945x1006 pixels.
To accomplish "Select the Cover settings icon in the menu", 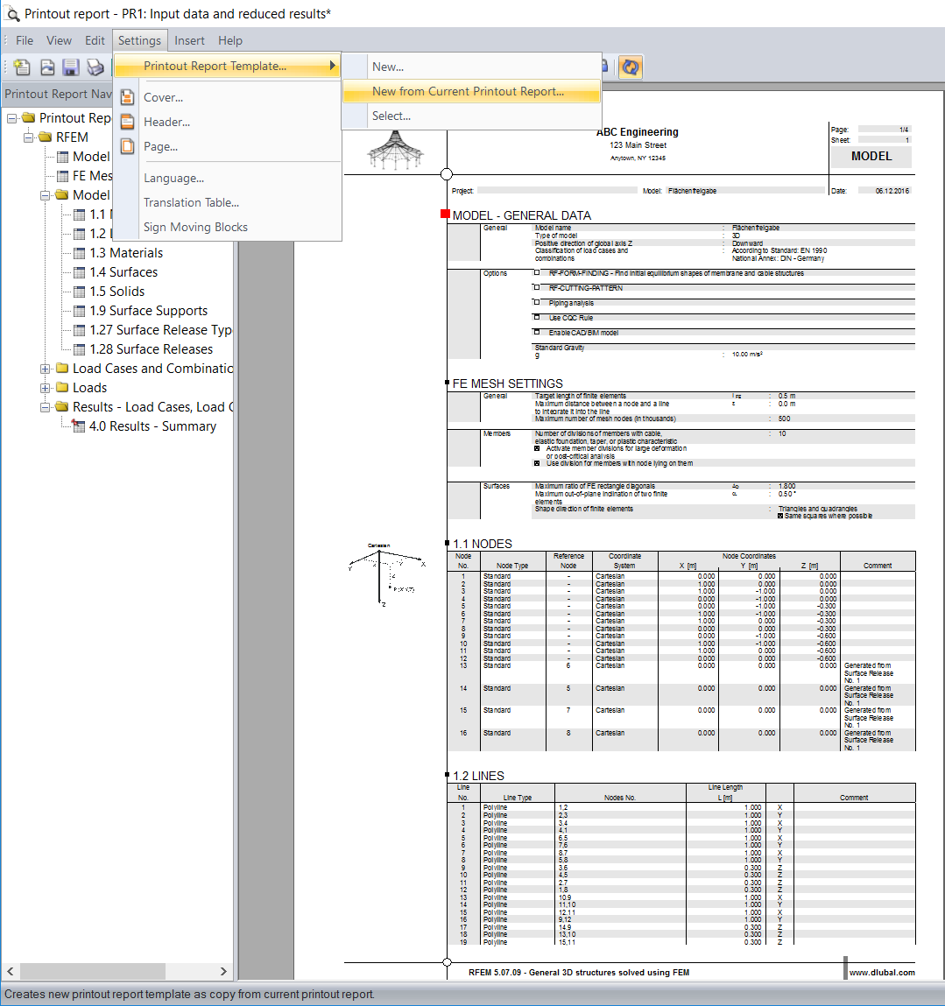I will coord(126,97).
